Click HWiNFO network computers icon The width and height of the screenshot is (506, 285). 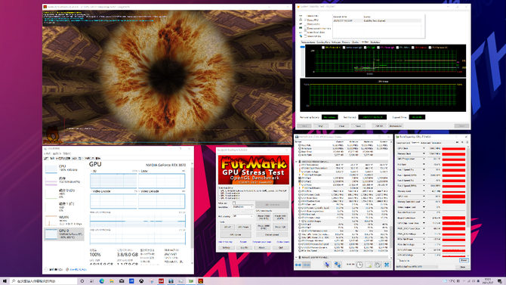pos(338,265)
